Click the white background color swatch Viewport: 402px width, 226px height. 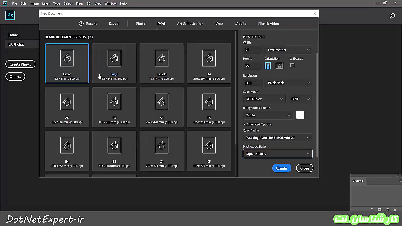pyautogui.click(x=300, y=115)
